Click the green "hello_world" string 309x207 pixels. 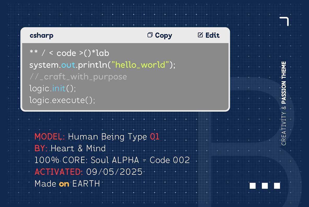140,65
